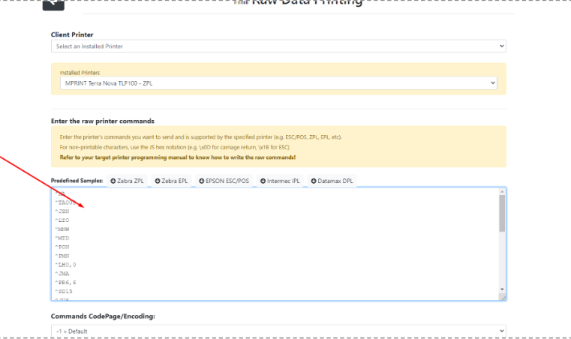Place cursor on the ^PR6,6 command line
Viewport: 571px width, 339px height.
click(65, 281)
